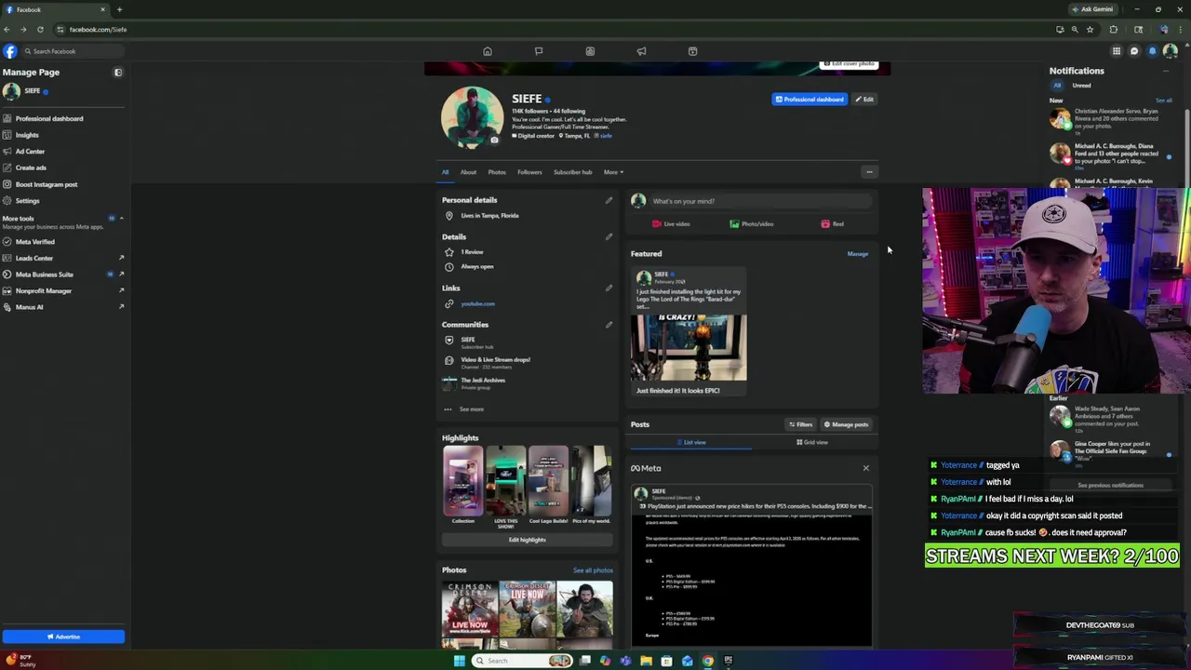Select the All notifications filter

[x=1057, y=86]
